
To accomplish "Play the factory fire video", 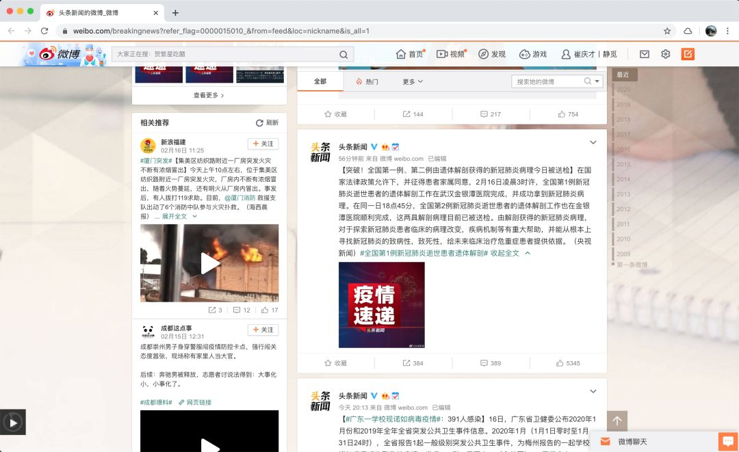I will point(209,263).
